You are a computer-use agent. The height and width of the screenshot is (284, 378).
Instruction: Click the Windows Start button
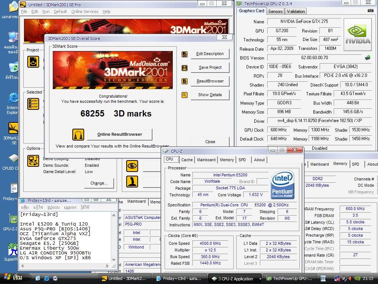click(x=15, y=278)
